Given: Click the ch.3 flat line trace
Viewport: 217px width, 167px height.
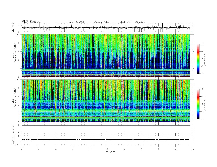Looking at the screenshot, I should (105, 126).
